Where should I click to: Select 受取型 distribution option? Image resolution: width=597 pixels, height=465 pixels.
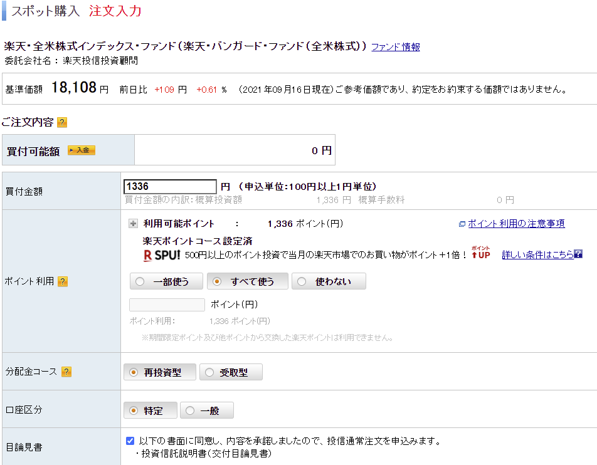(231, 372)
